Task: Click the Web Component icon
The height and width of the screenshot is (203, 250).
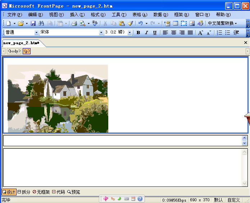Action: (x=167, y=23)
